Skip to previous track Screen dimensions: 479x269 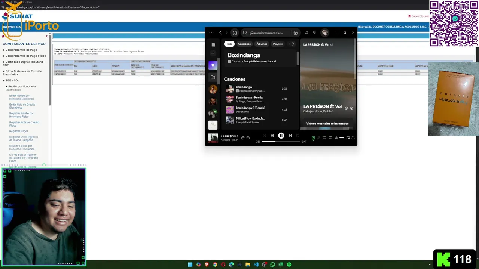pos(272,136)
